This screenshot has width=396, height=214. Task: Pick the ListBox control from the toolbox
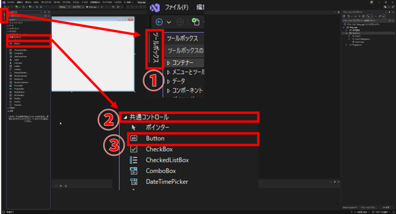[x=17, y=66]
